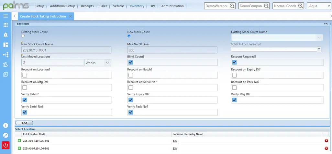This screenshot has width=332, height=154.
Task: Click the info icon in sidebar
Action: tap(6, 126)
